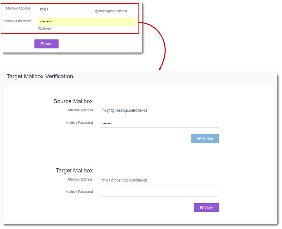Click the checkmark icon inside Verified button
282x229 pixels.
(x=199, y=138)
